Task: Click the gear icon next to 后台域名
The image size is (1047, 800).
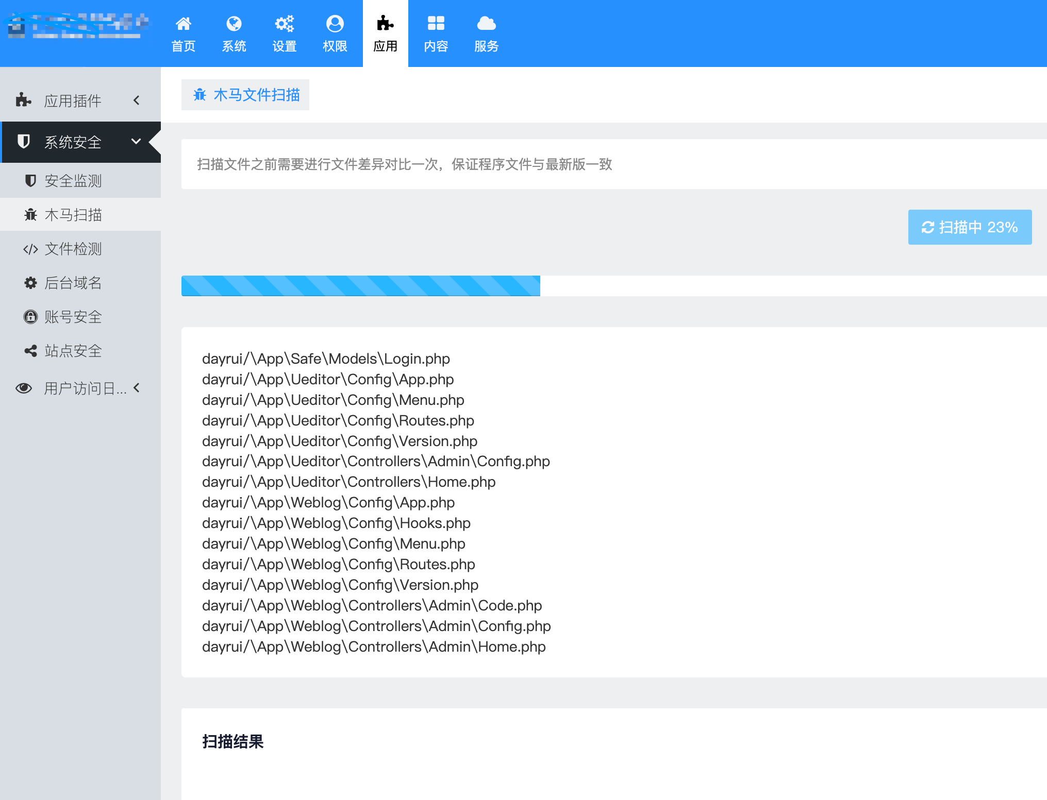Action: click(30, 283)
